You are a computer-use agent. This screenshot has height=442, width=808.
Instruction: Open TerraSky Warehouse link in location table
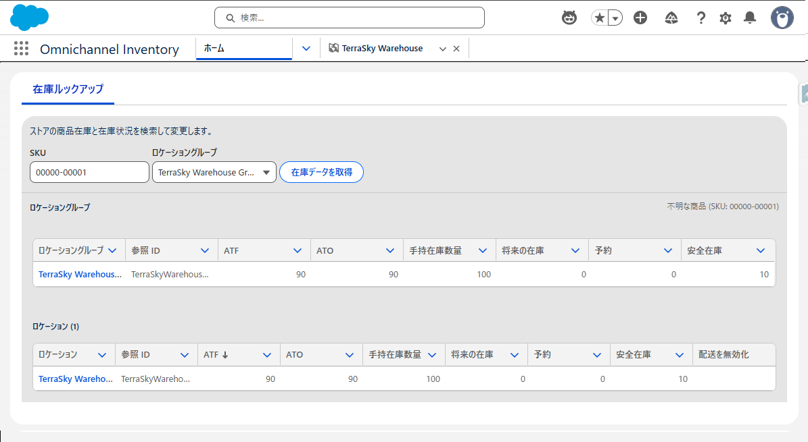pos(75,379)
